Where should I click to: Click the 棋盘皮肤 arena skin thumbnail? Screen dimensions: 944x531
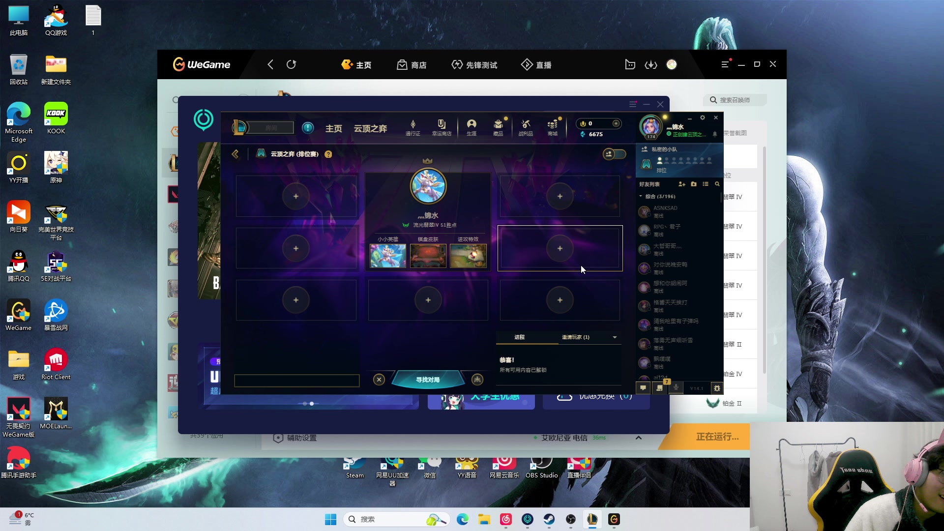coord(428,256)
